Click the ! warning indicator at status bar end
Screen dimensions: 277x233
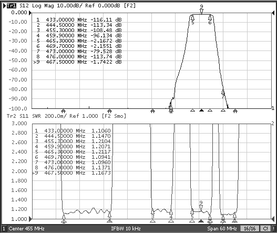coord(273,229)
